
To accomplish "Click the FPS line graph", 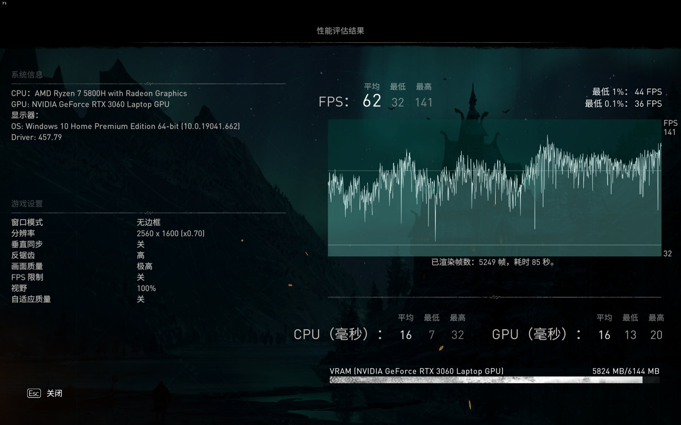I will (494, 187).
